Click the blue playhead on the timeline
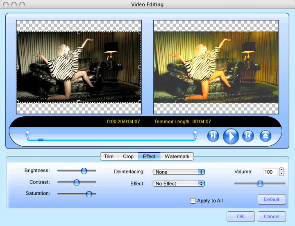This screenshot has height=226, width=295. 41,140
